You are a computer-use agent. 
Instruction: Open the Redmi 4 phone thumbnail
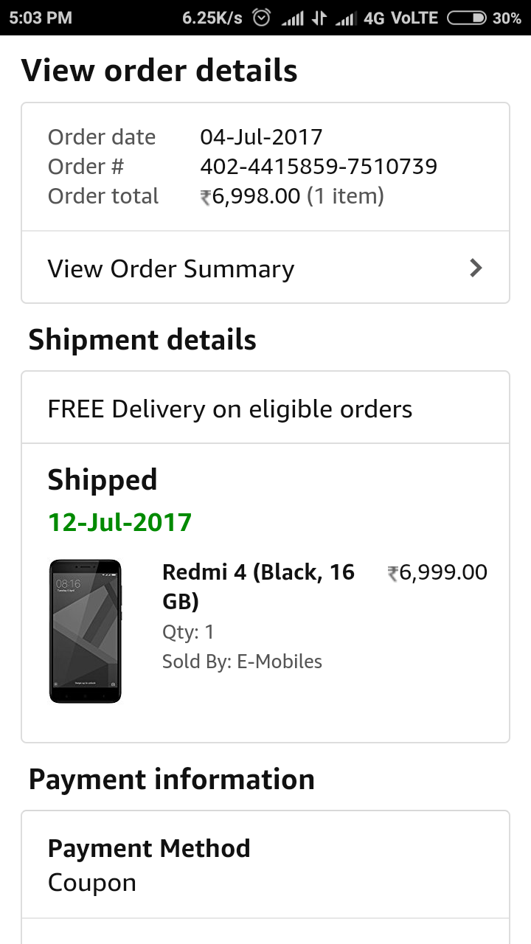[x=86, y=631]
